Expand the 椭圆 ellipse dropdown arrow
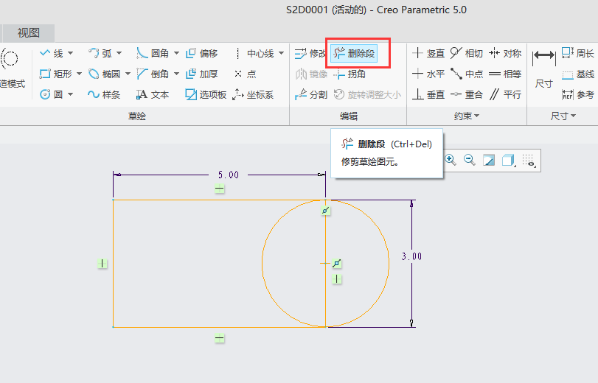The height and width of the screenshot is (383, 598). [128, 74]
